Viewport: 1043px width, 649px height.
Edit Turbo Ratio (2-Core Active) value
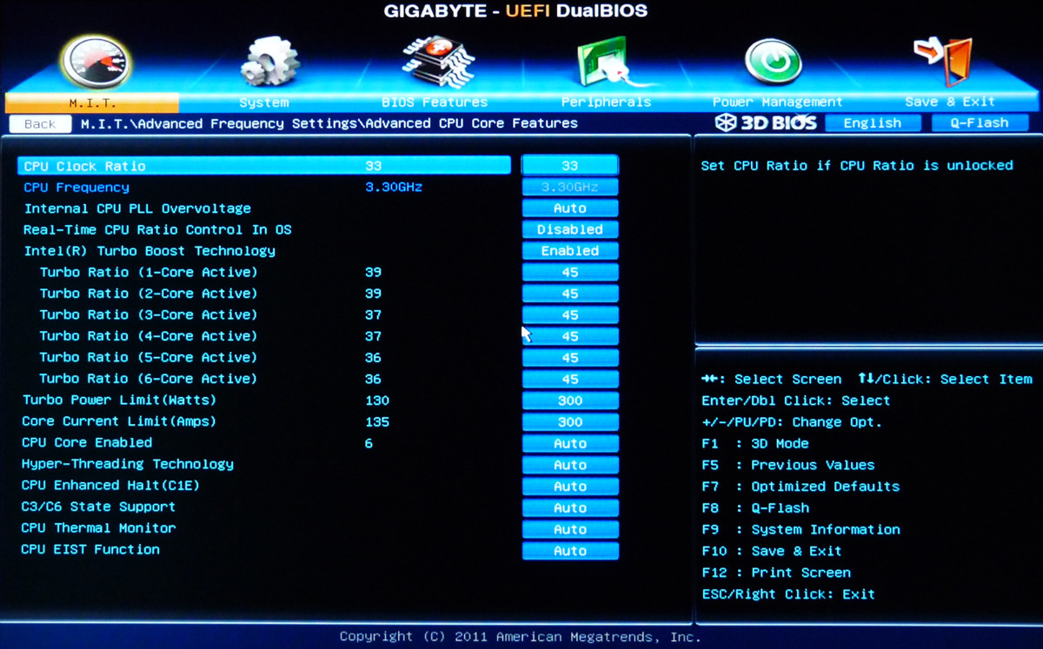tap(570, 294)
